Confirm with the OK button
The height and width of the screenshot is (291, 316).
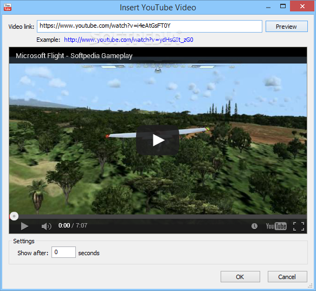[x=240, y=277]
